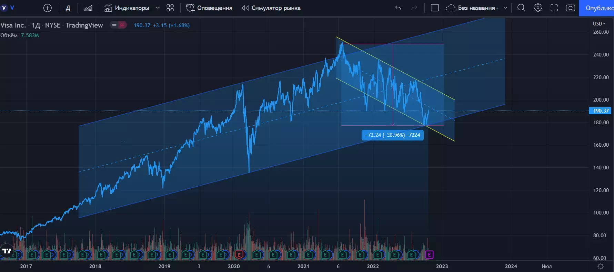Open the layout setup square icon

[435, 8]
